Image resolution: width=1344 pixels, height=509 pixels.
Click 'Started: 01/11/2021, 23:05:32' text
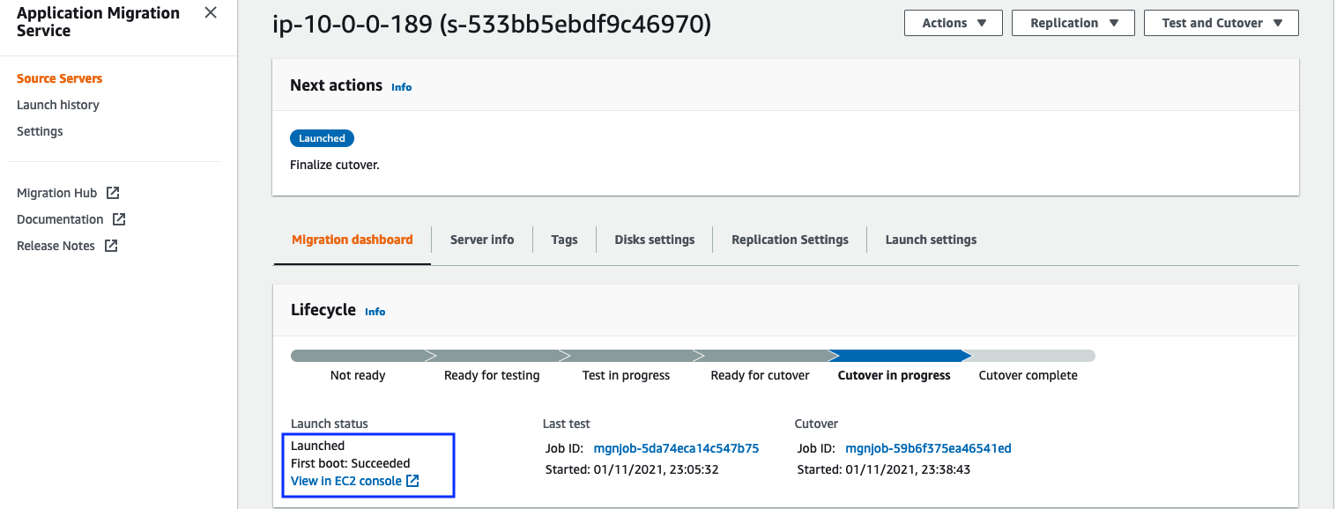[x=632, y=469]
